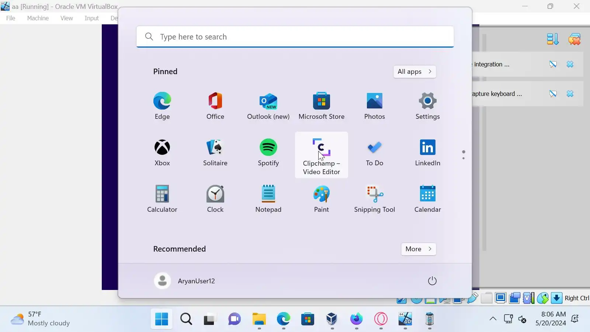Click the VirtualBox CPU virtualization status icon

click(528, 298)
